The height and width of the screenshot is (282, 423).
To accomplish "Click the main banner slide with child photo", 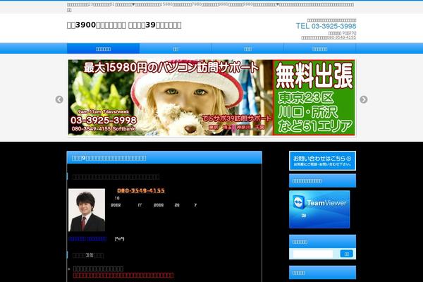I will 211,97.
